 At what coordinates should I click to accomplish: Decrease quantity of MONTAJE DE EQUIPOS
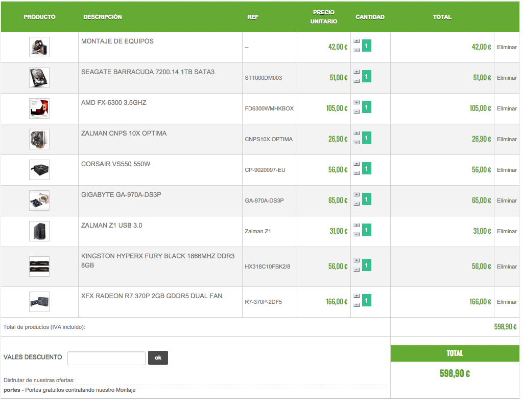(356, 50)
